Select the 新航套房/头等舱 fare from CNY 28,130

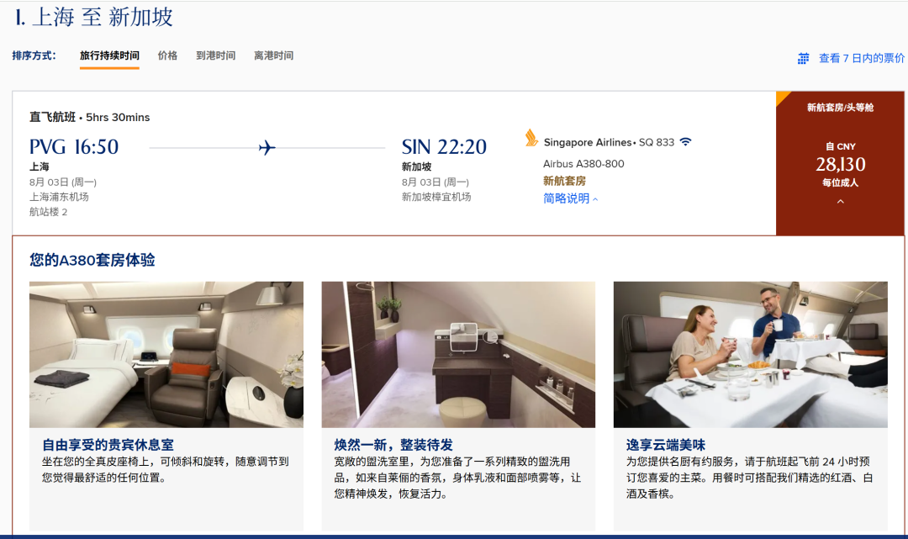(x=840, y=163)
